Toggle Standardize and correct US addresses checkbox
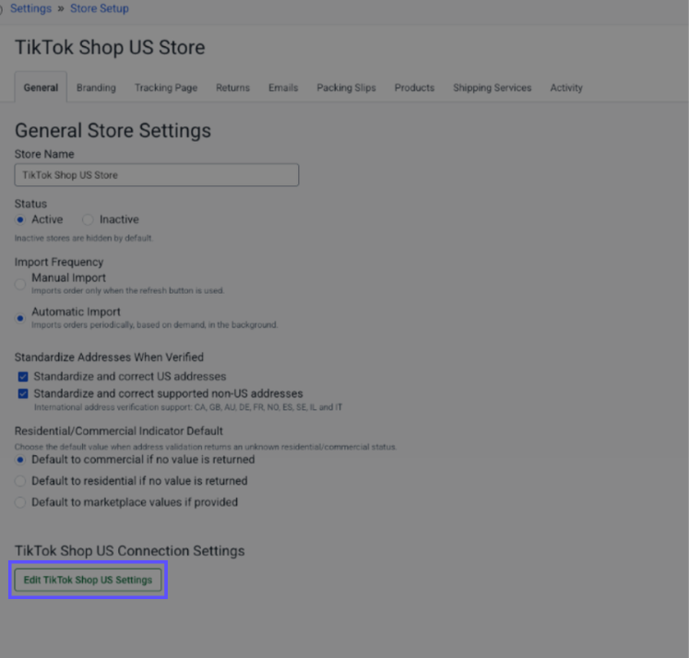 23,377
